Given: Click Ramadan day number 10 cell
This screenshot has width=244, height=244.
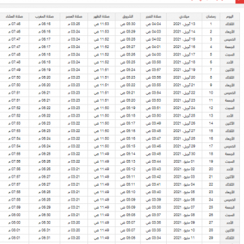Looking at the screenshot, I should (x=211, y=93).
